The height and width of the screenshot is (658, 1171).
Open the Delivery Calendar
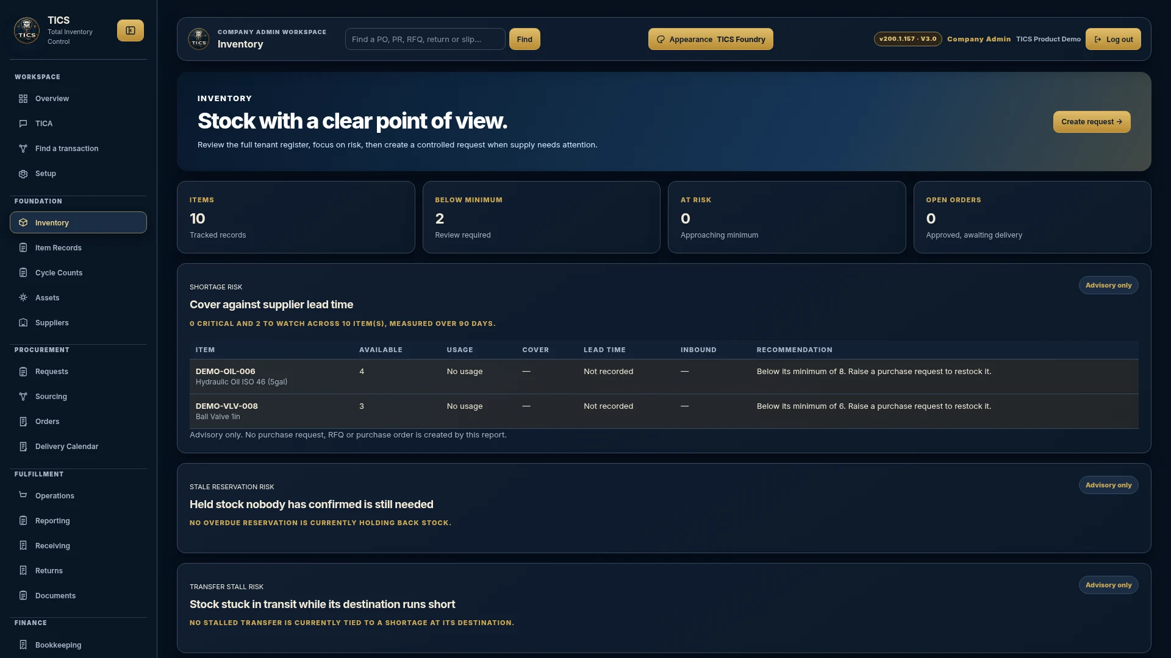click(x=78, y=447)
